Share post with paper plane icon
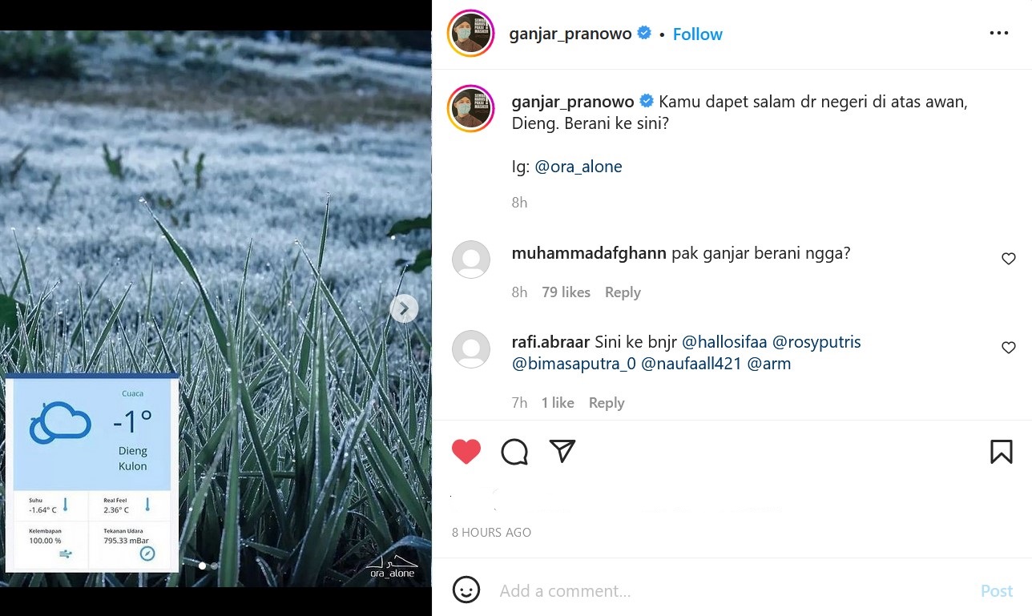The height and width of the screenshot is (616, 1032). 562,451
